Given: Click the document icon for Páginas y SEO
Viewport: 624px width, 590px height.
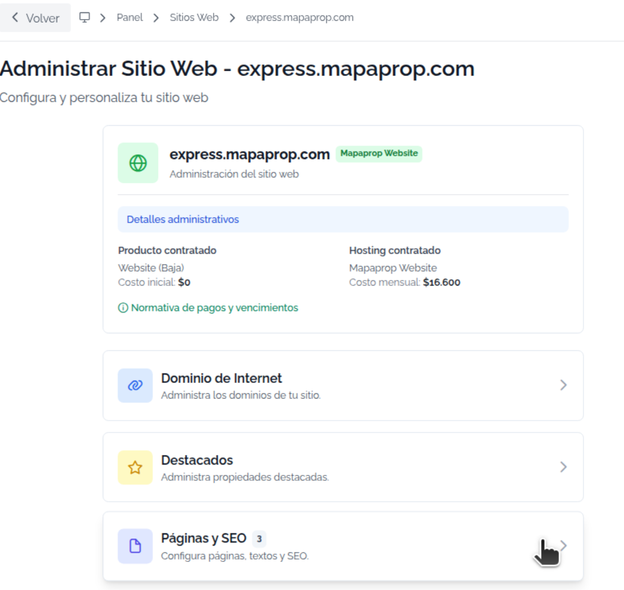Looking at the screenshot, I should [x=135, y=546].
